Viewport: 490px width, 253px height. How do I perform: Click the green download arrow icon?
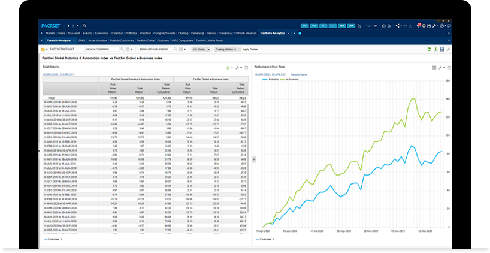click(435, 49)
